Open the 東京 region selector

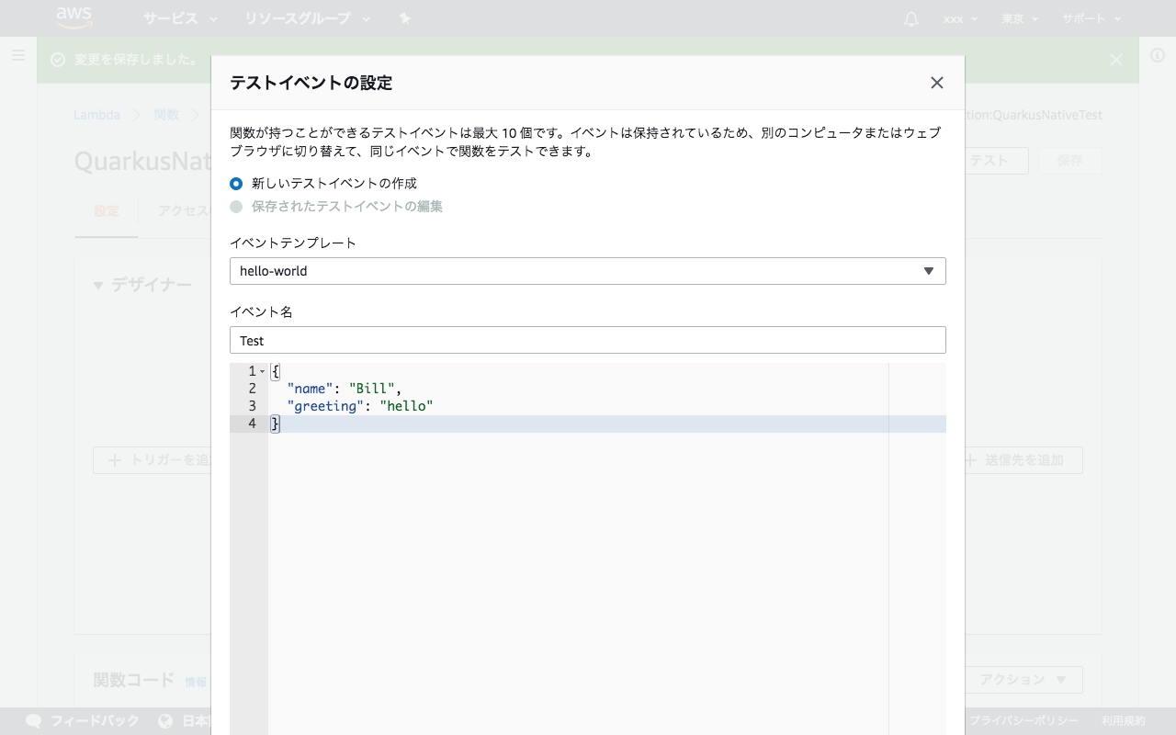(1019, 17)
